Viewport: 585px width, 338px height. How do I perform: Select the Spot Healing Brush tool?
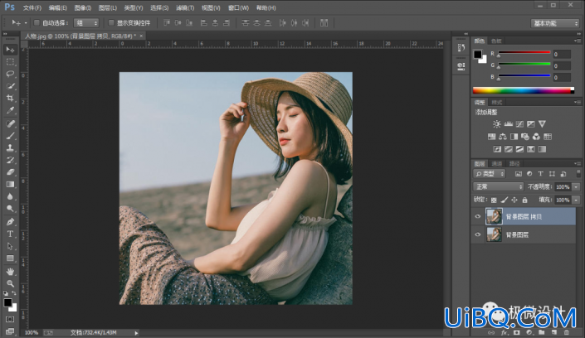(10, 123)
